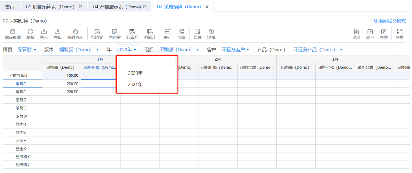This screenshot has width=412, height=173.
Task: Close the 04-产量展示表 (Demo) tab
Action: point(145,7)
